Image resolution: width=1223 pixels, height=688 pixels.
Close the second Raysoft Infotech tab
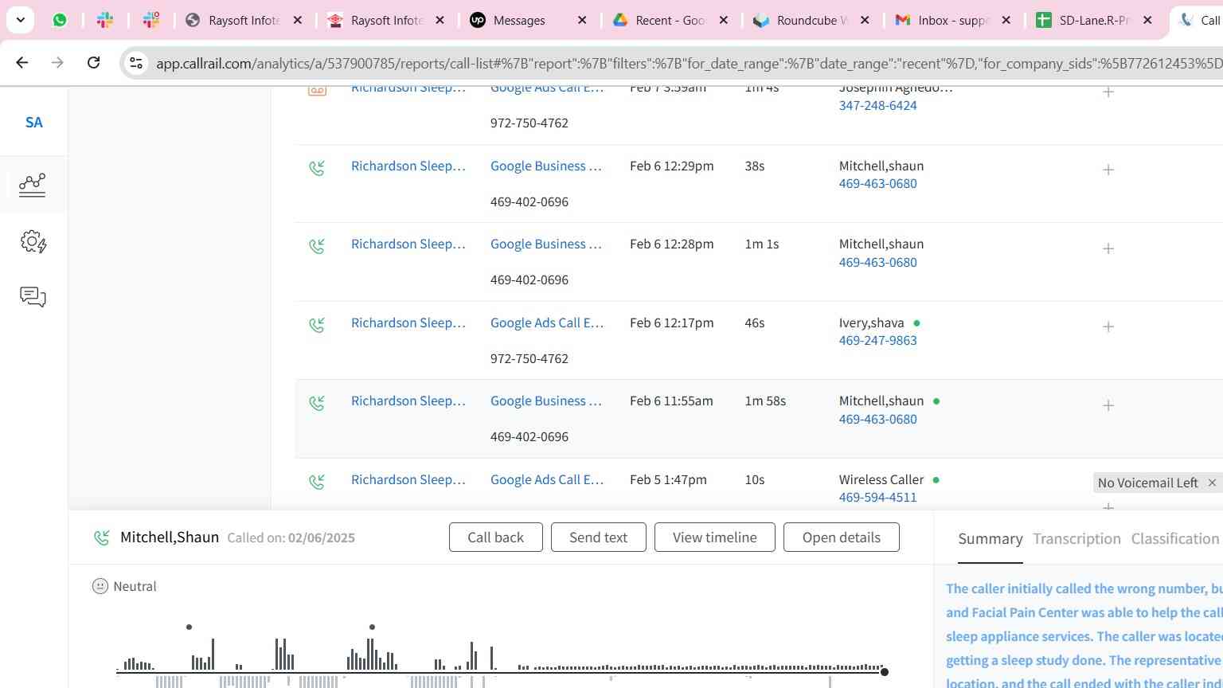(x=440, y=20)
